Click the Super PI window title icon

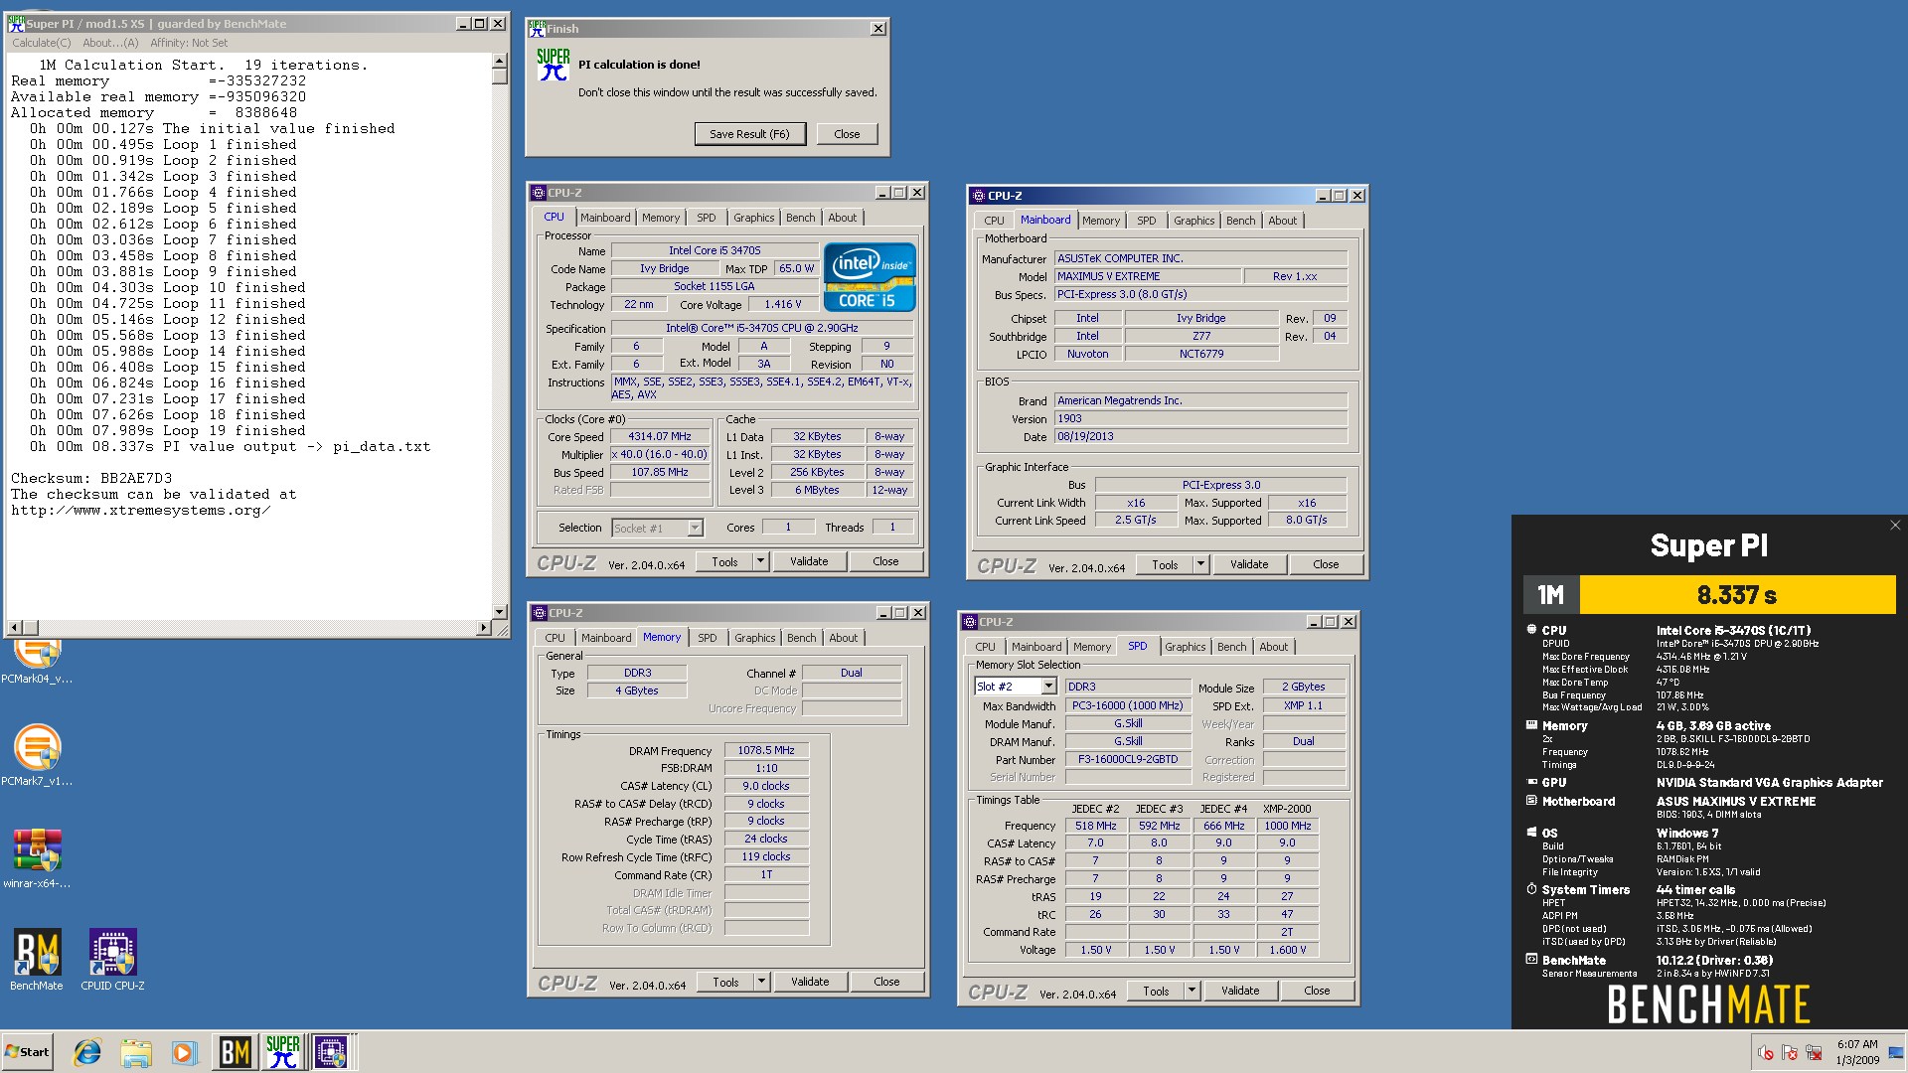coord(16,24)
